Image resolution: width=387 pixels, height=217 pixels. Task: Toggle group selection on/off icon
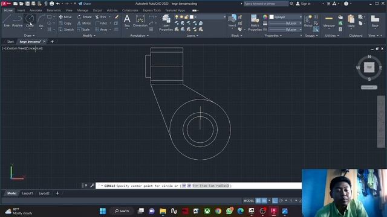(316, 30)
